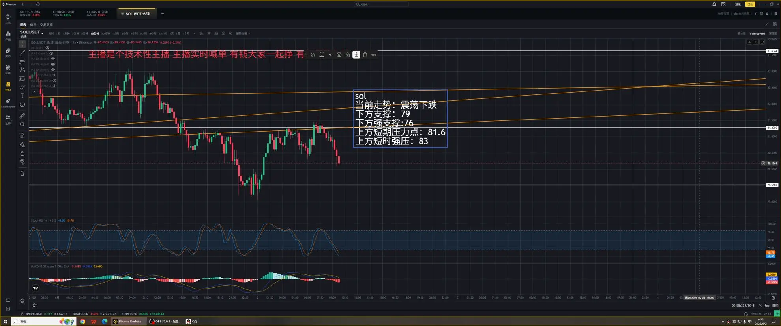
Task: Open settings for the selected text object
Action: click(339, 55)
